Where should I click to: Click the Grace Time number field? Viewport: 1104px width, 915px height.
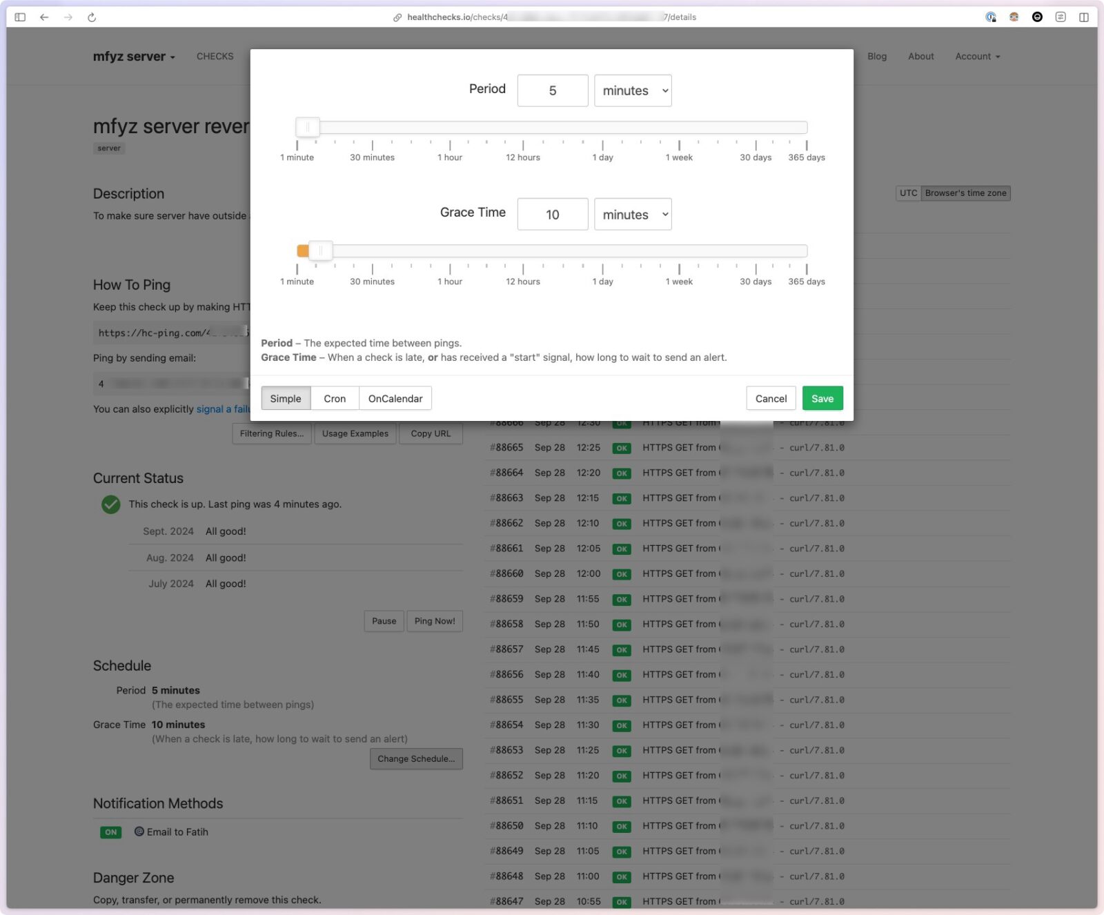coord(553,215)
